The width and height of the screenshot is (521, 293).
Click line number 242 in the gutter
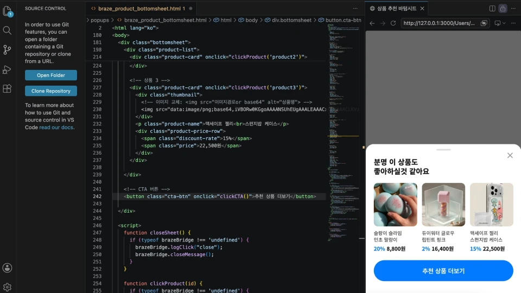tap(97, 196)
